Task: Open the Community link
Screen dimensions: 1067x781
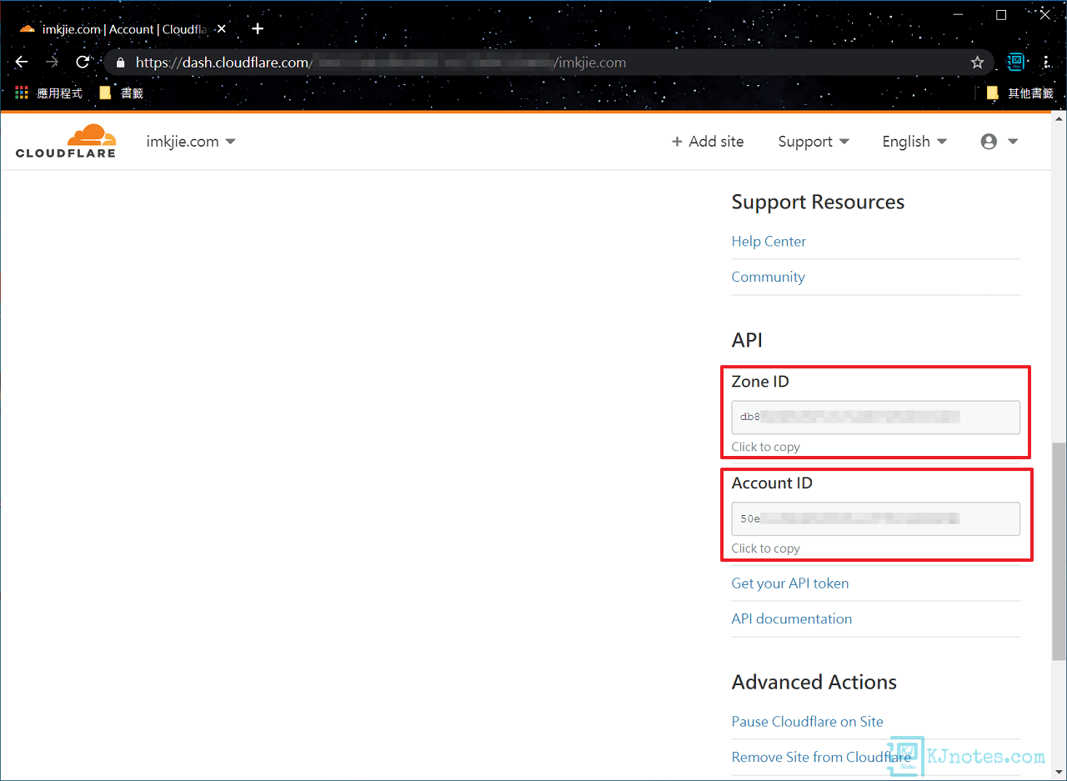Action: (x=768, y=277)
